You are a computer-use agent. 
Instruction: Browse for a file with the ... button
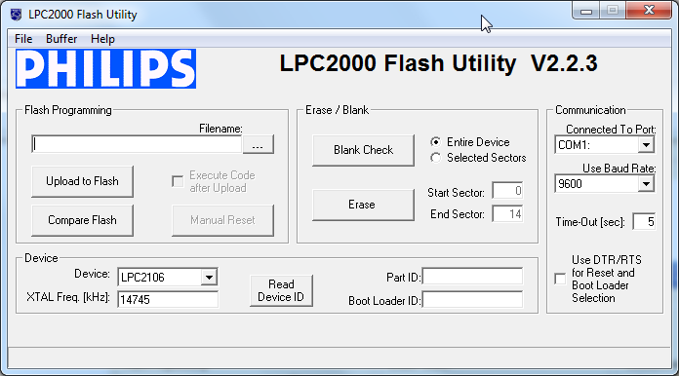(259, 144)
